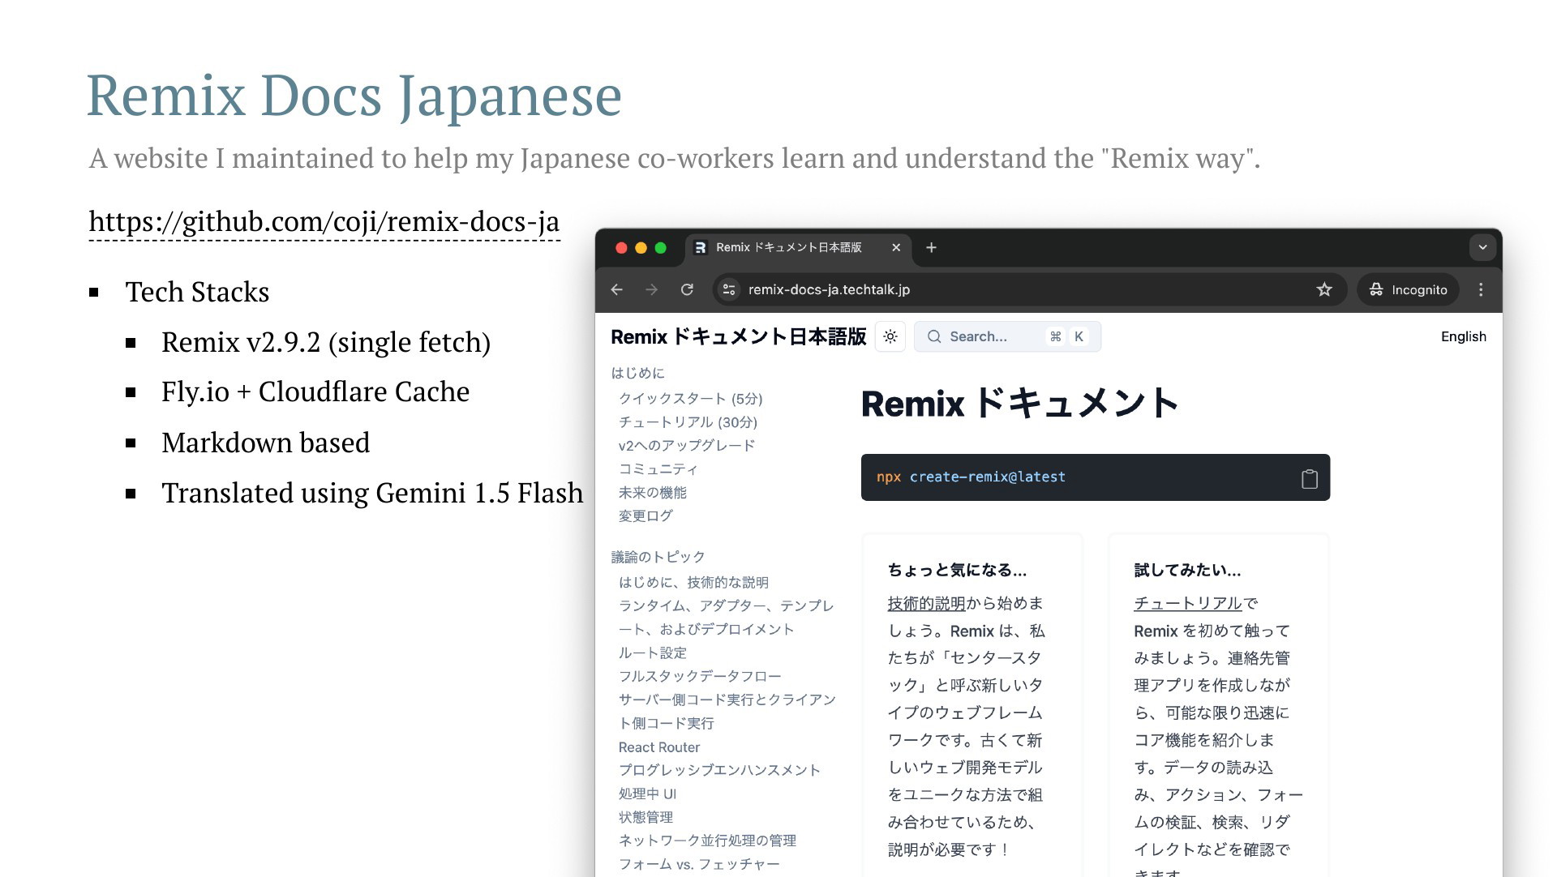
Task: Open プログレッシブエンハンスメント sidebar item
Action: (x=719, y=770)
